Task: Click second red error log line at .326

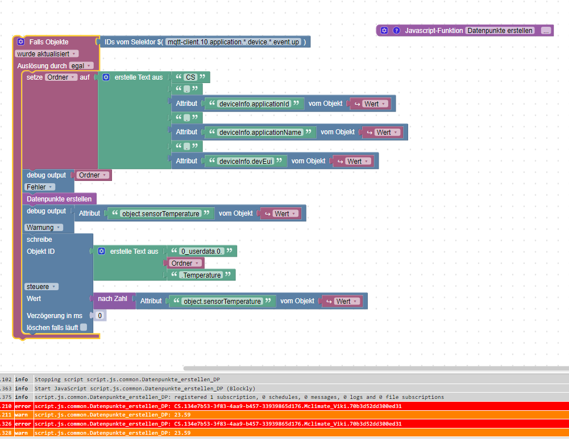Action: click(x=284, y=424)
